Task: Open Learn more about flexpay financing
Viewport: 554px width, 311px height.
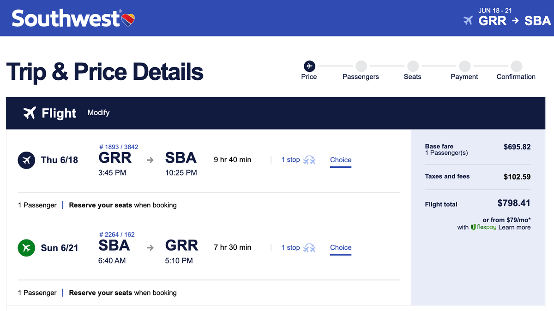Action: point(514,227)
